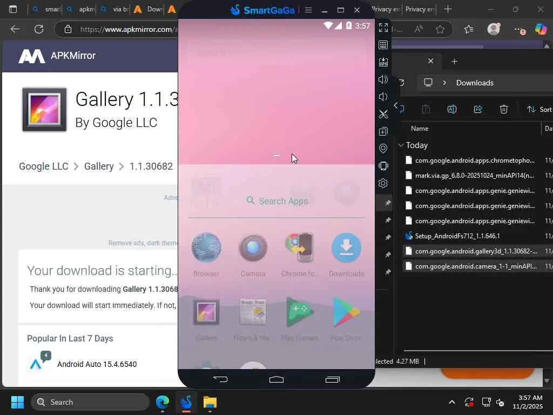This screenshot has height=415, width=553.
Task: Click Edge address bar URL
Action: coord(129,29)
